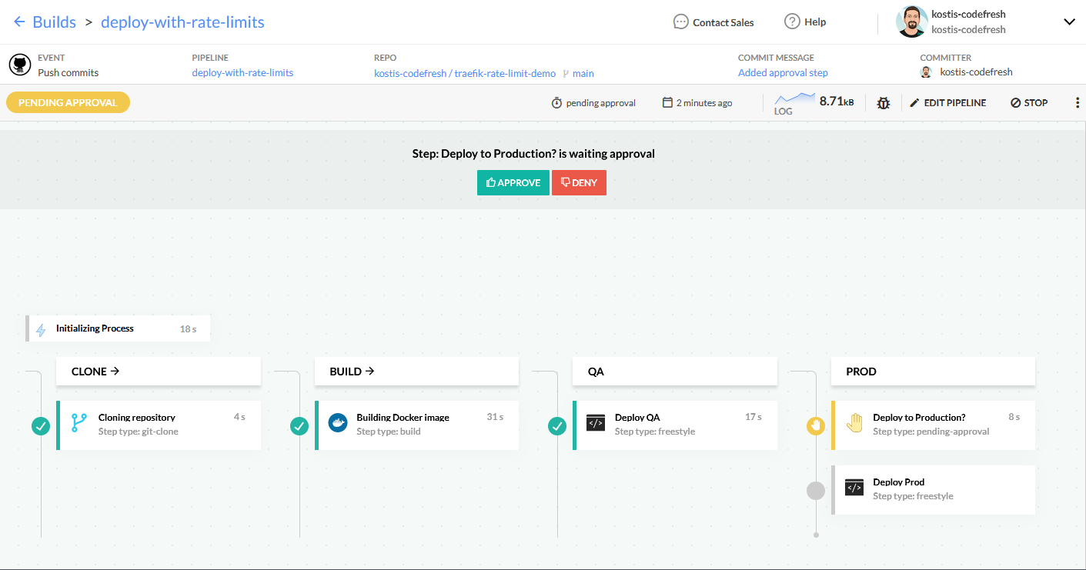Click the gray status circle for Deploy Prod
The height and width of the screenshot is (570, 1086).
pos(815,490)
